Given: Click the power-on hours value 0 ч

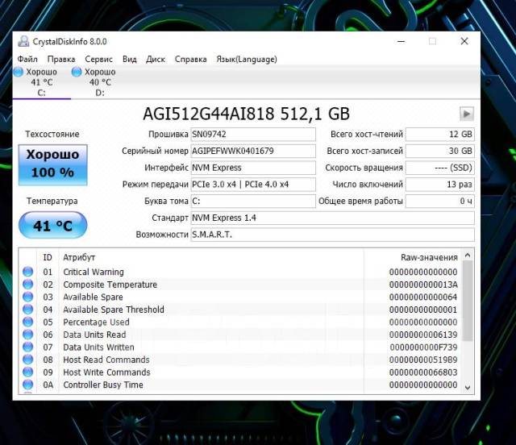Looking at the screenshot, I should [x=440, y=201].
